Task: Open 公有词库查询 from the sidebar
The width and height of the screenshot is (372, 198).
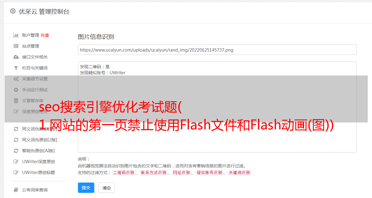Action: [x=35, y=190]
